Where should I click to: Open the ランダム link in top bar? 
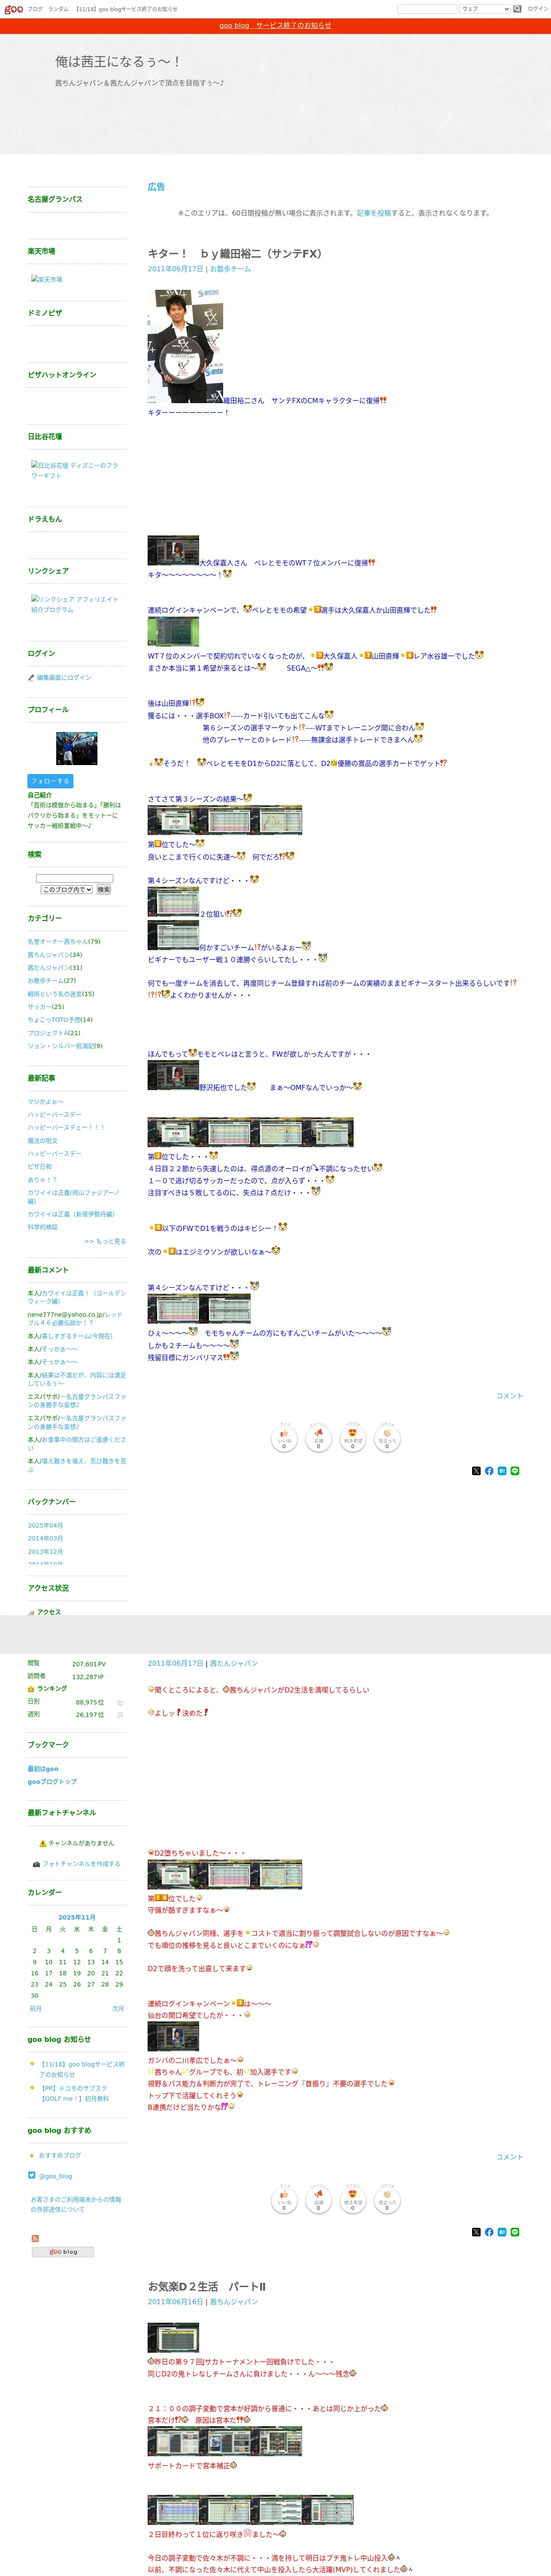click(58, 9)
